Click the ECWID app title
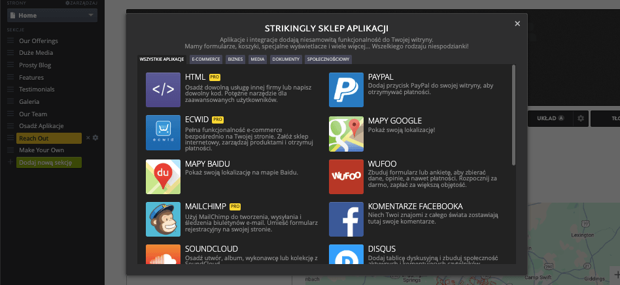The image size is (620, 285). [x=197, y=120]
